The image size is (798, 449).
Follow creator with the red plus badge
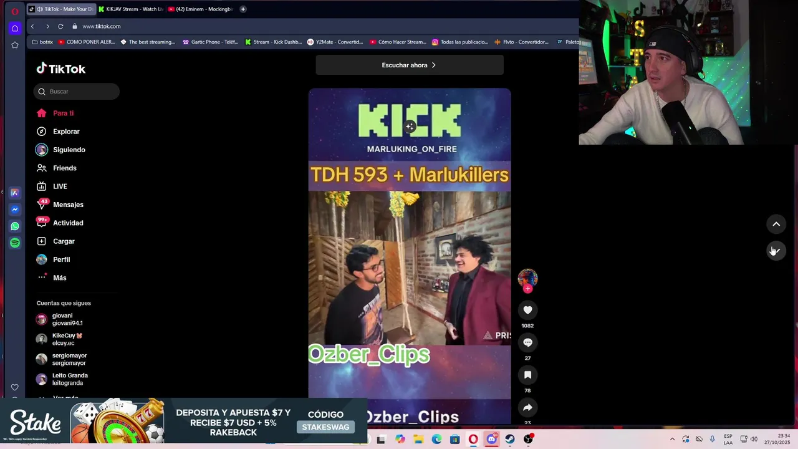tap(527, 289)
